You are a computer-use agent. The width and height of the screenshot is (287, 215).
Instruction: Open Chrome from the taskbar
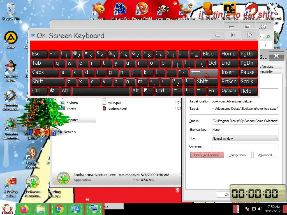(59, 209)
